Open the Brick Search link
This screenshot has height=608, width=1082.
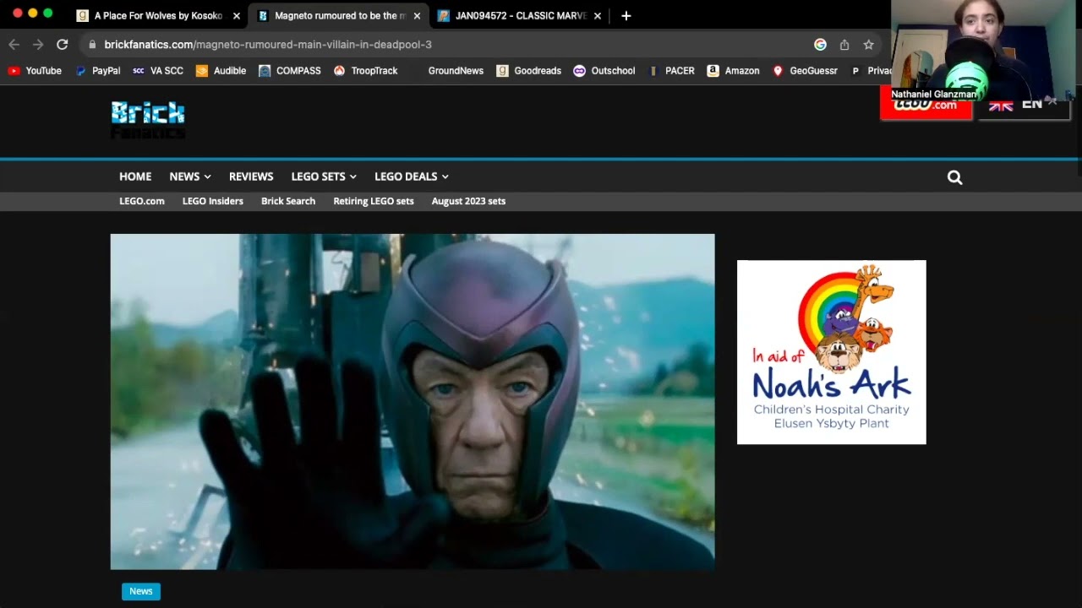pyautogui.click(x=288, y=201)
